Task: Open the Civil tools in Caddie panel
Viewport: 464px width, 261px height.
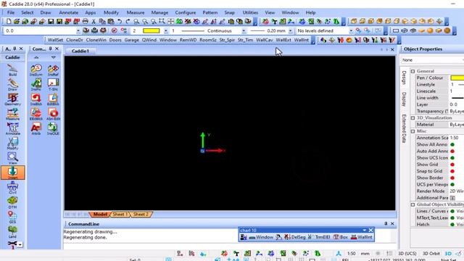Action: click(x=12, y=188)
